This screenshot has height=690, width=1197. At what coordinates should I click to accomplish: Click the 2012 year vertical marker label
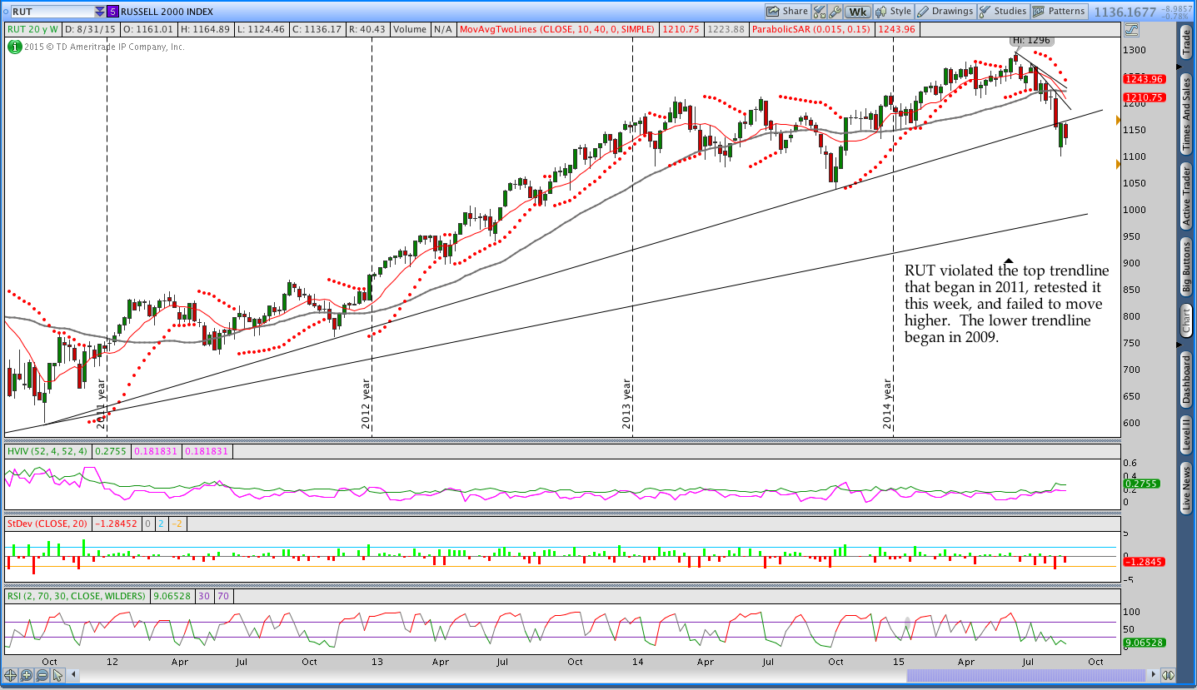click(366, 403)
